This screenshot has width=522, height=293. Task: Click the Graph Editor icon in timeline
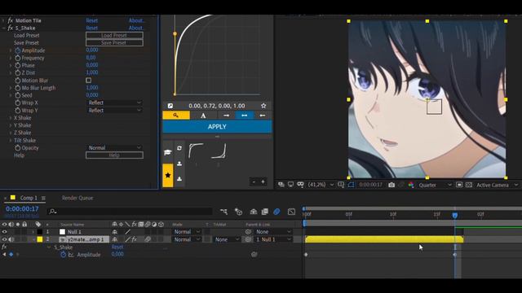291,212
